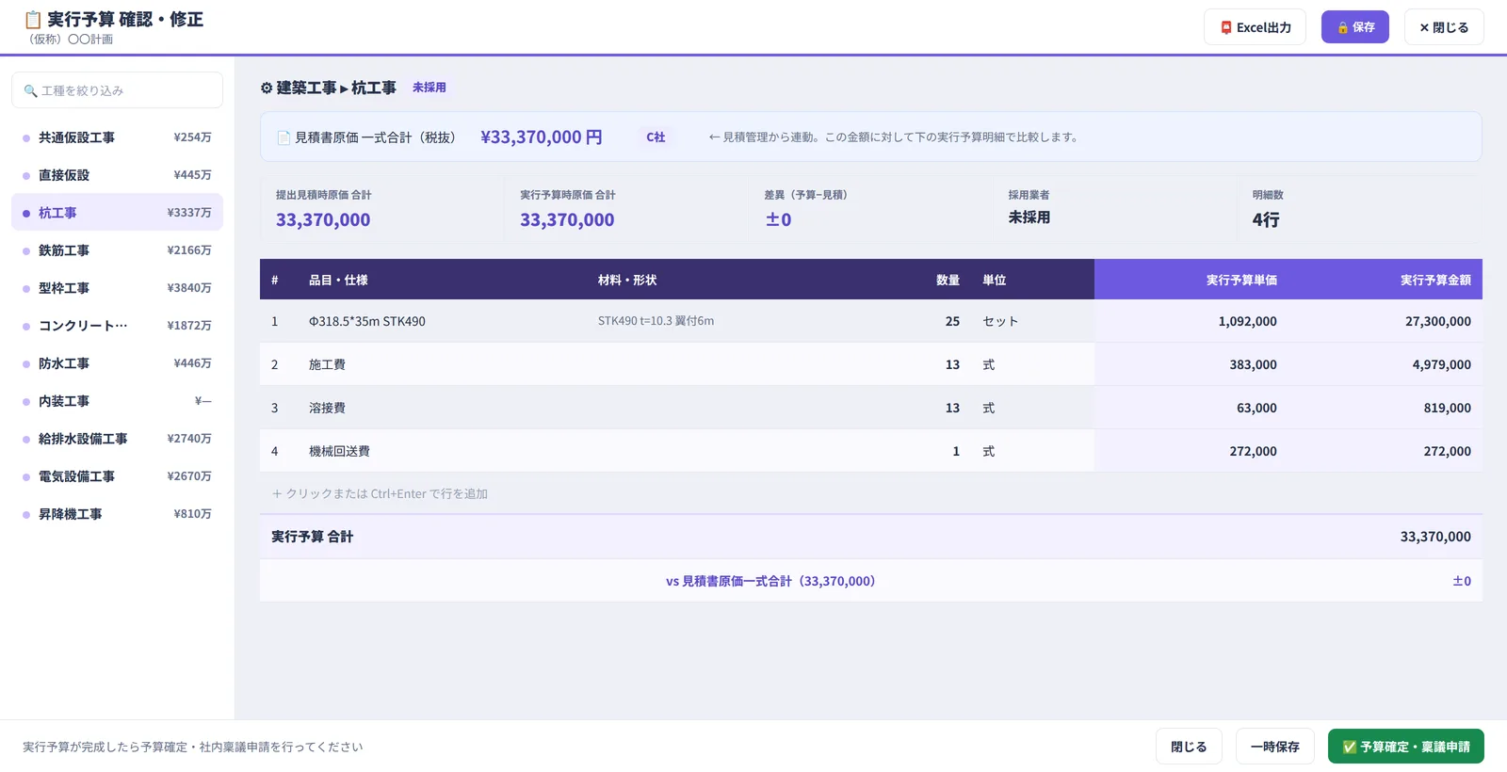Viewport: 1507px width, 772px height.
Task: Add a row via クリックまたは Ctrl+Enter
Action: click(x=380, y=493)
